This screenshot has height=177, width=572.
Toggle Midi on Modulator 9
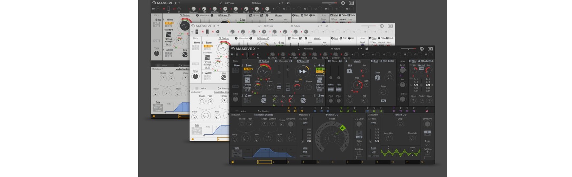(x=373, y=152)
